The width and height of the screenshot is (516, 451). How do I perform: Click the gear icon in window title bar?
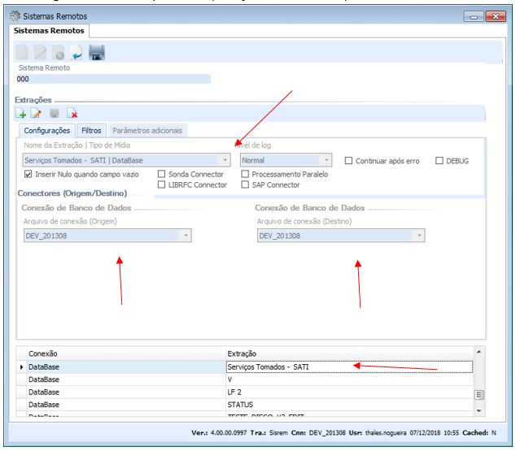pyautogui.click(x=15, y=15)
